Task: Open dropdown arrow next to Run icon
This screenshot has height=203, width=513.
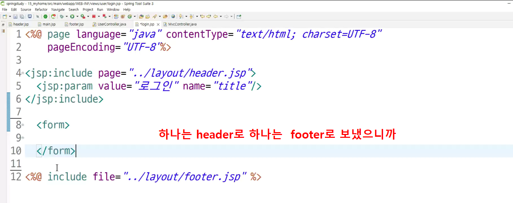Action: coord(77,16)
